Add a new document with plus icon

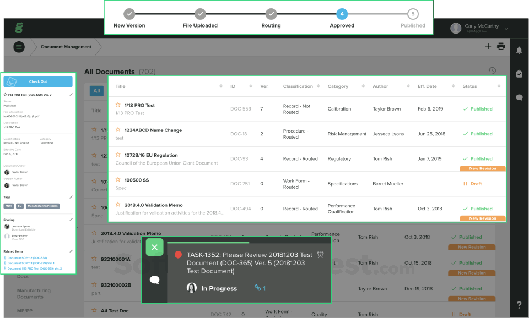(488, 46)
